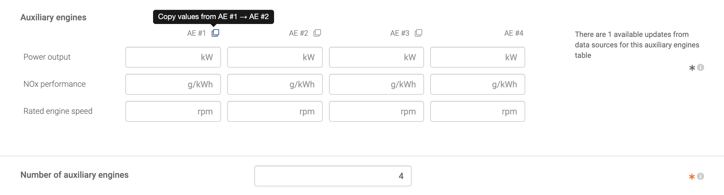
Task: Click the copy icon next to AE #1
Action: (x=215, y=33)
